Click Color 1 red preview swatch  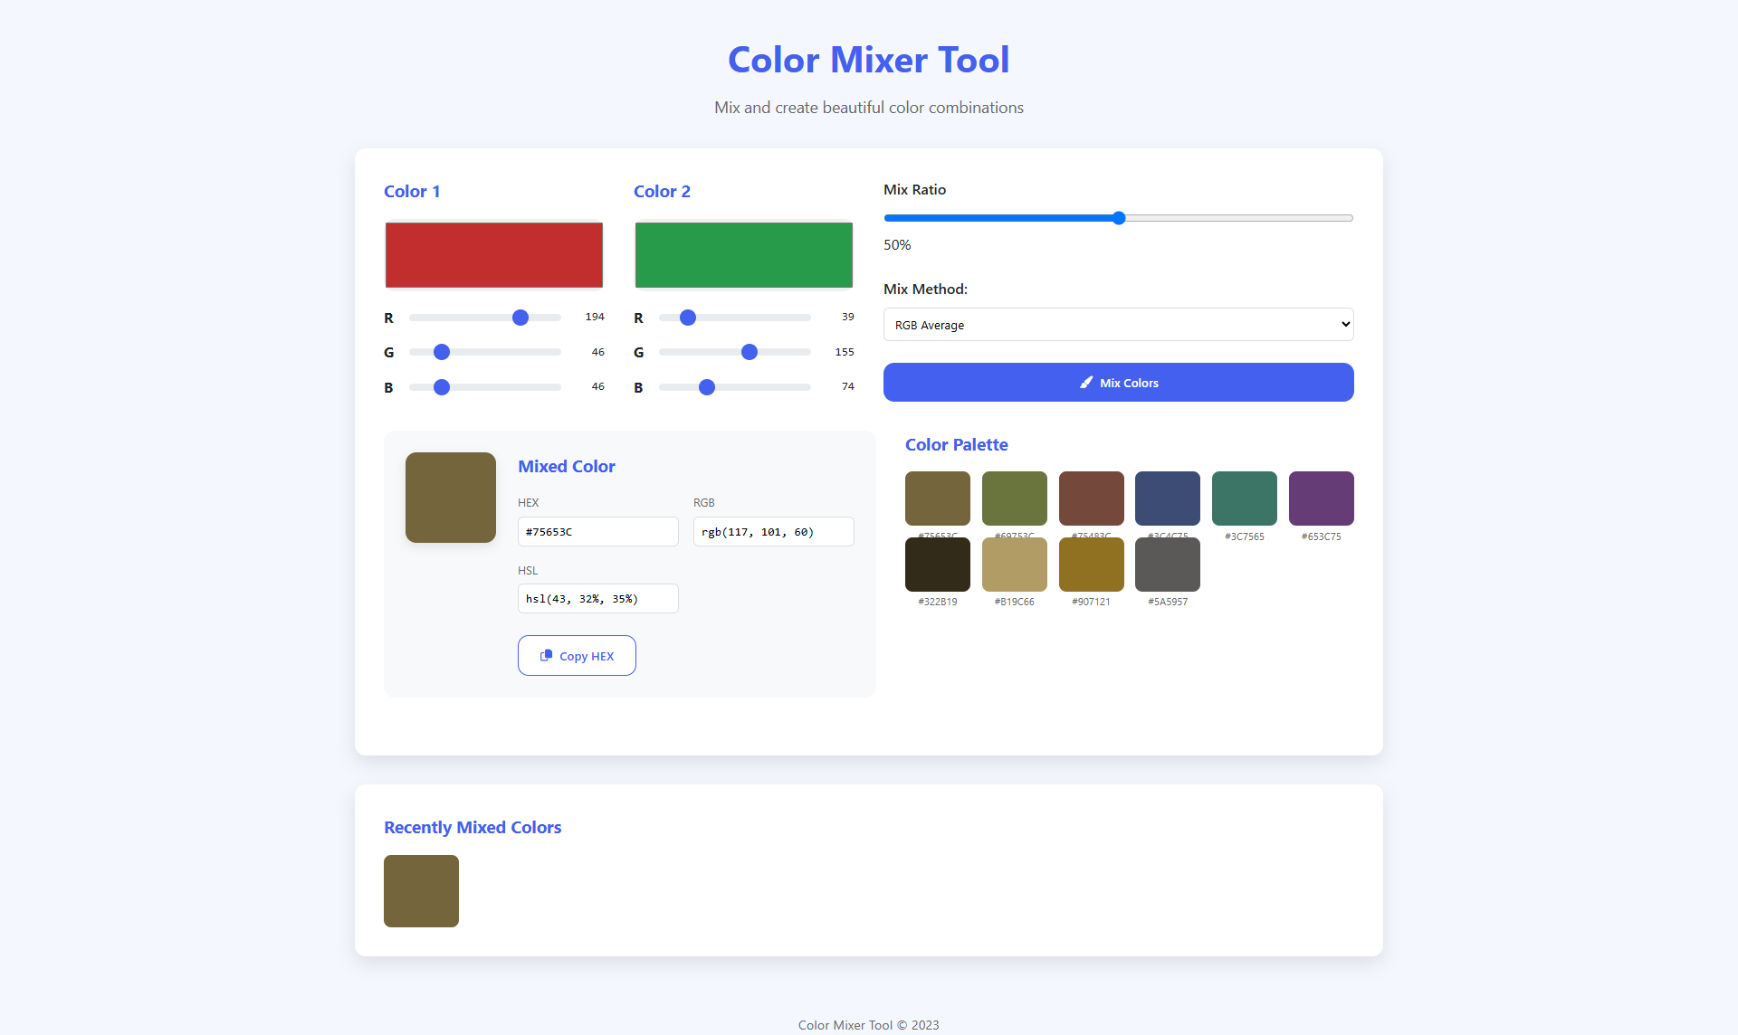point(493,255)
